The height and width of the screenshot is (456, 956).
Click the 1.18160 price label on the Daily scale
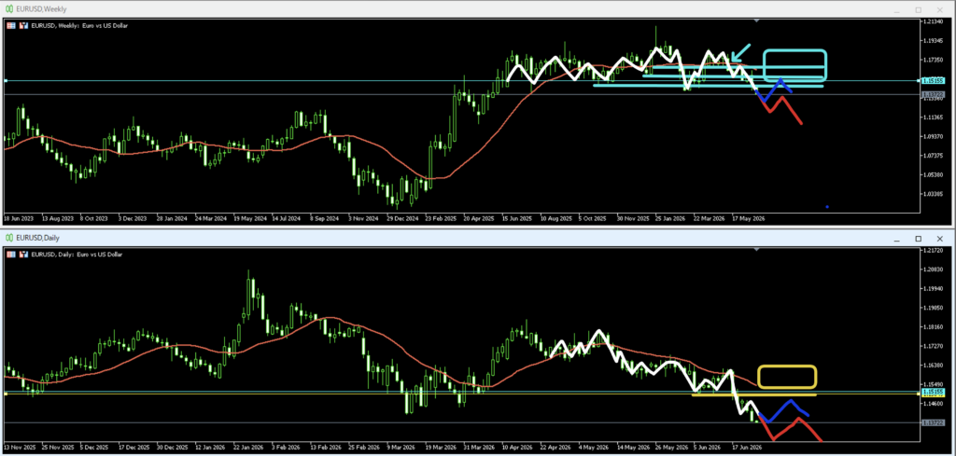point(935,327)
